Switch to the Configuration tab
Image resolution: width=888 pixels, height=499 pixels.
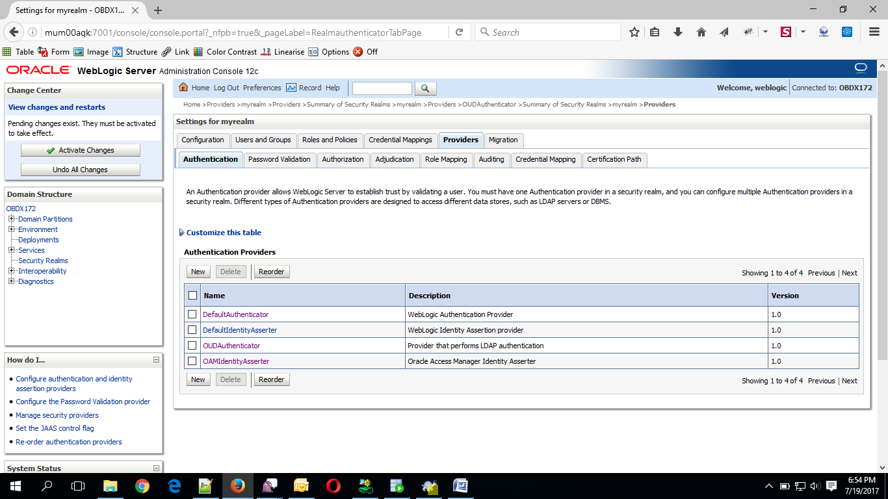[203, 140]
